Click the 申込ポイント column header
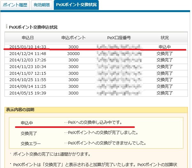Viewport: 192px width, 168px height. pos(73,38)
